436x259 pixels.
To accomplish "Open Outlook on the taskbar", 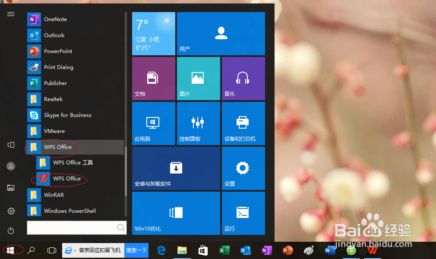I will click(x=245, y=250).
